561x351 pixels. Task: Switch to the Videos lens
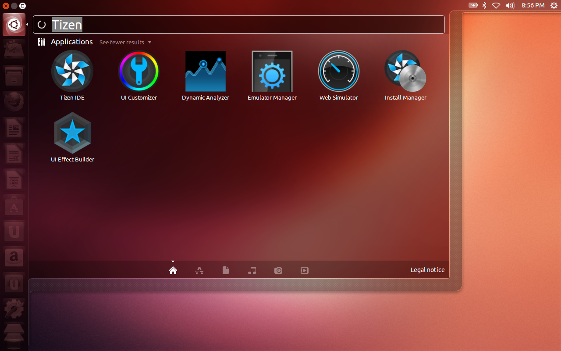pyautogui.click(x=305, y=270)
